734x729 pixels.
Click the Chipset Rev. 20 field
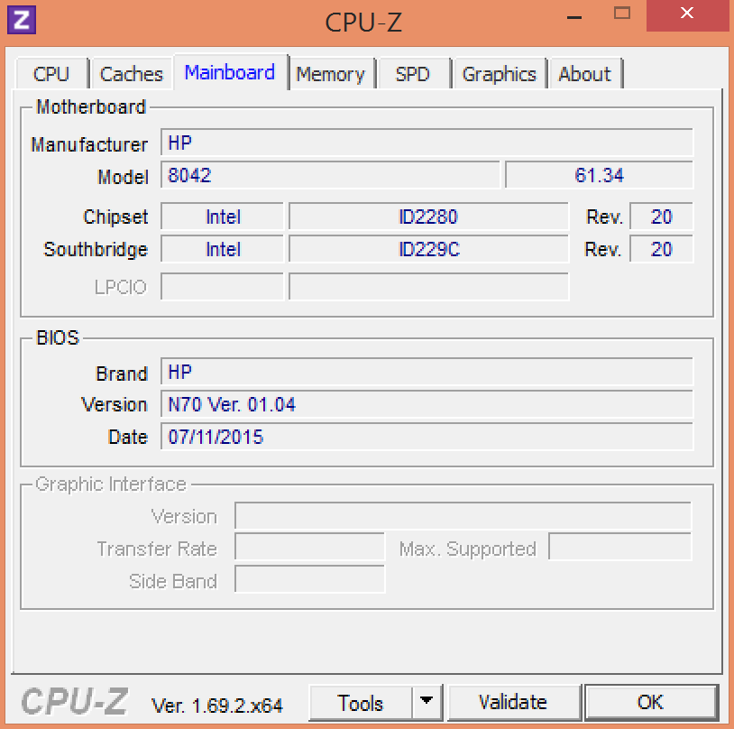click(x=662, y=217)
